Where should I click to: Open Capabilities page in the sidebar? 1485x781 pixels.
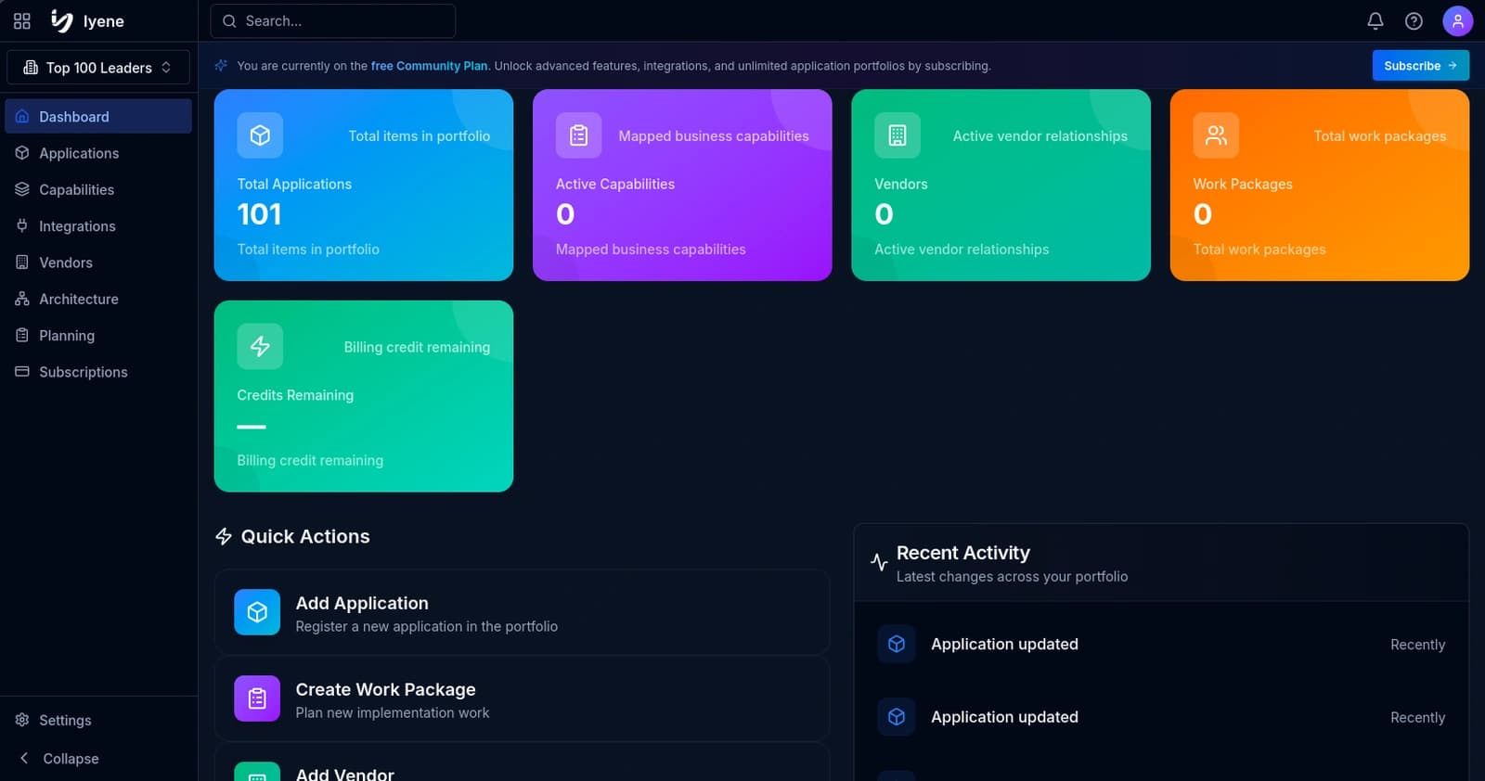tap(98, 189)
